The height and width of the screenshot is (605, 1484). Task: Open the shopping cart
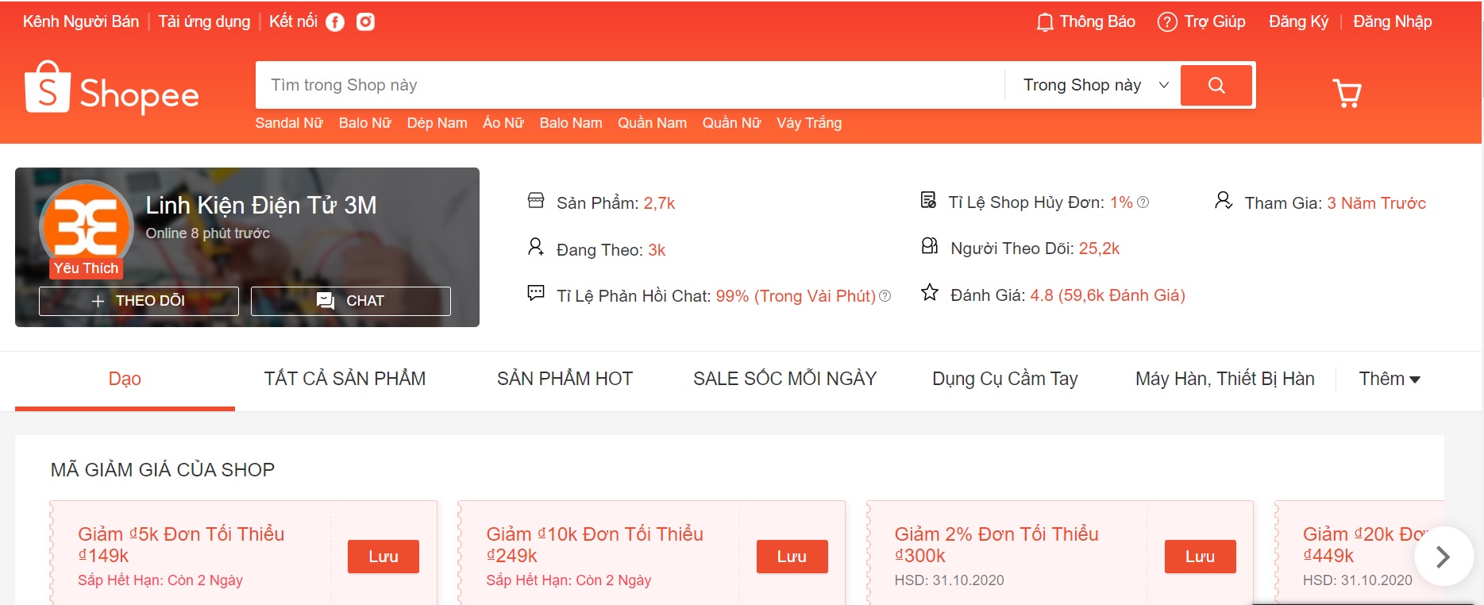(x=1347, y=93)
